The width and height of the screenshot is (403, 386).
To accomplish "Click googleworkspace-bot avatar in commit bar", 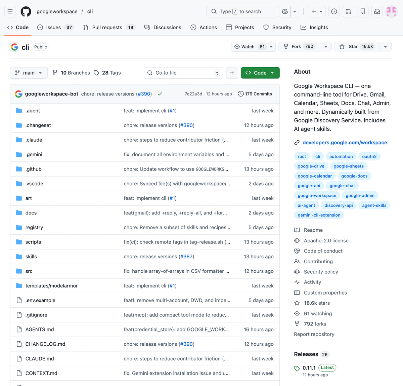I will click(19, 94).
